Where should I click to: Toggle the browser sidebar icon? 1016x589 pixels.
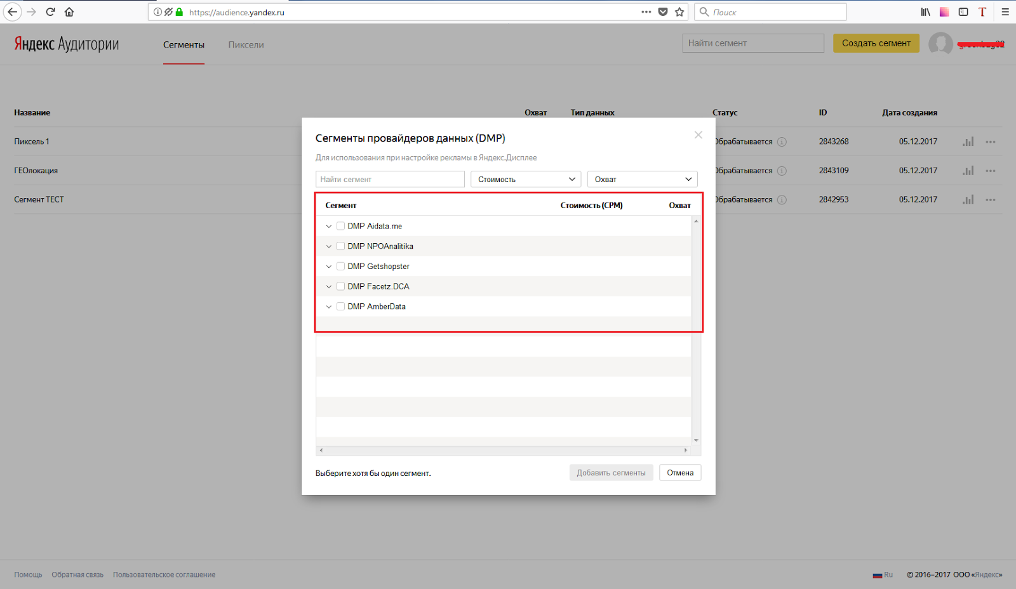[x=963, y=12]
